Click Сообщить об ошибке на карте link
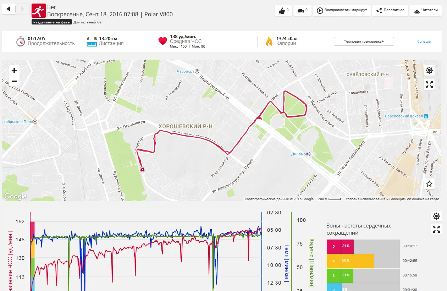This screenshot has width=447, height=291. 414,199
